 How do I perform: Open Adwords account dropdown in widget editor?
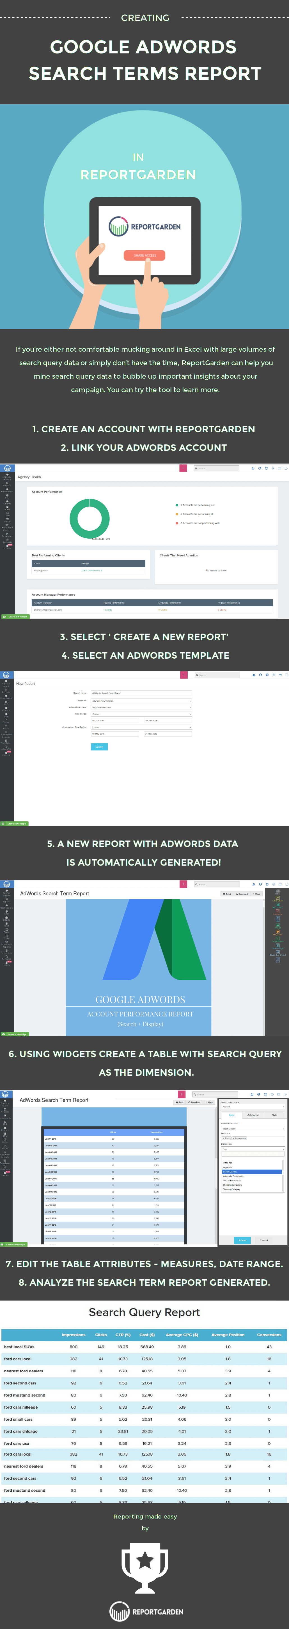[253, 1129]
